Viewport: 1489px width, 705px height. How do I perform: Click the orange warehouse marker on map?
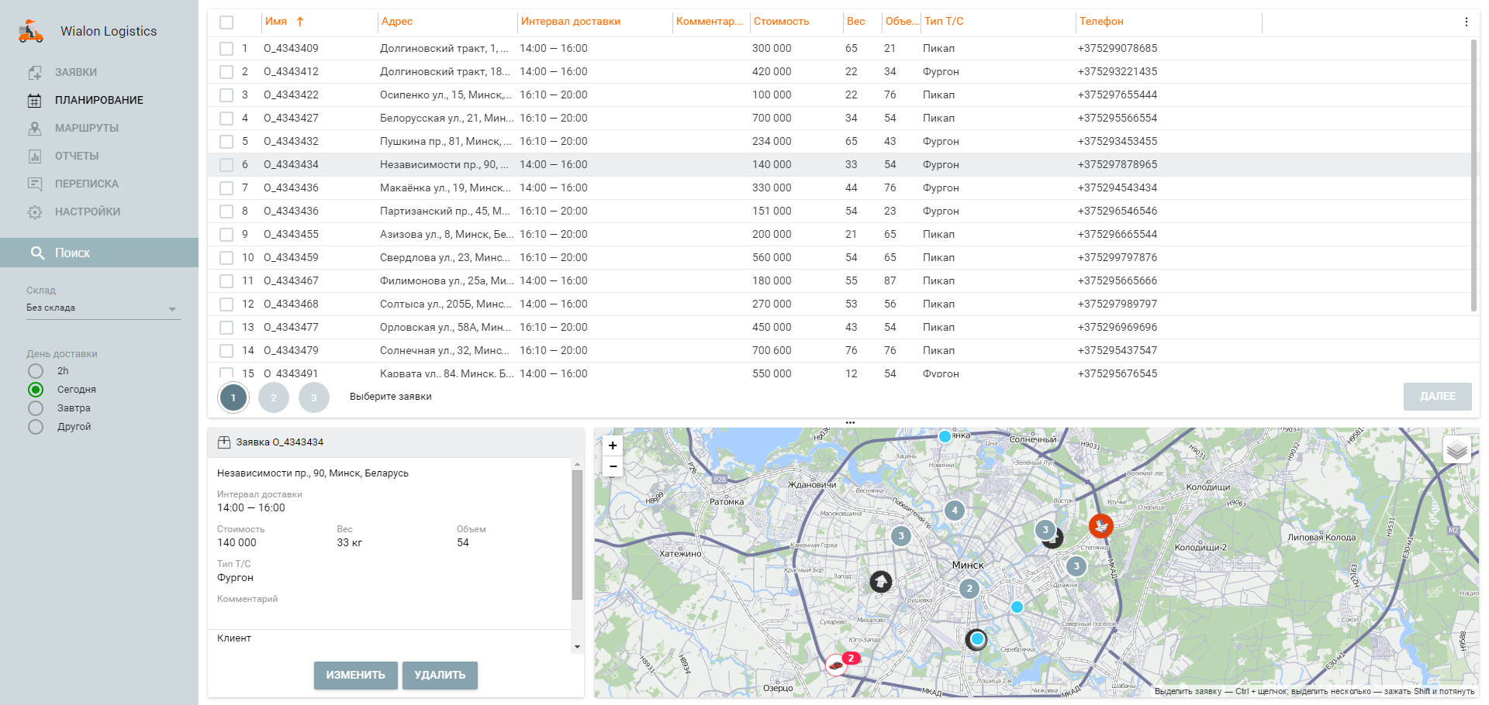tap(1100, 526)
